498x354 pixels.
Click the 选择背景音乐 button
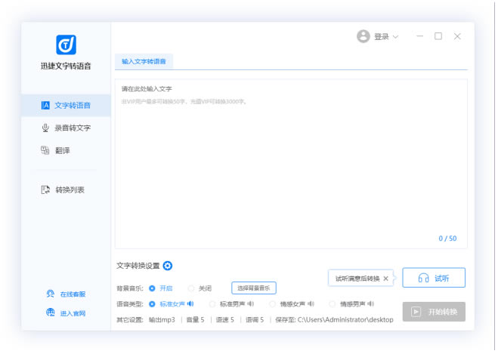(253, 288)
